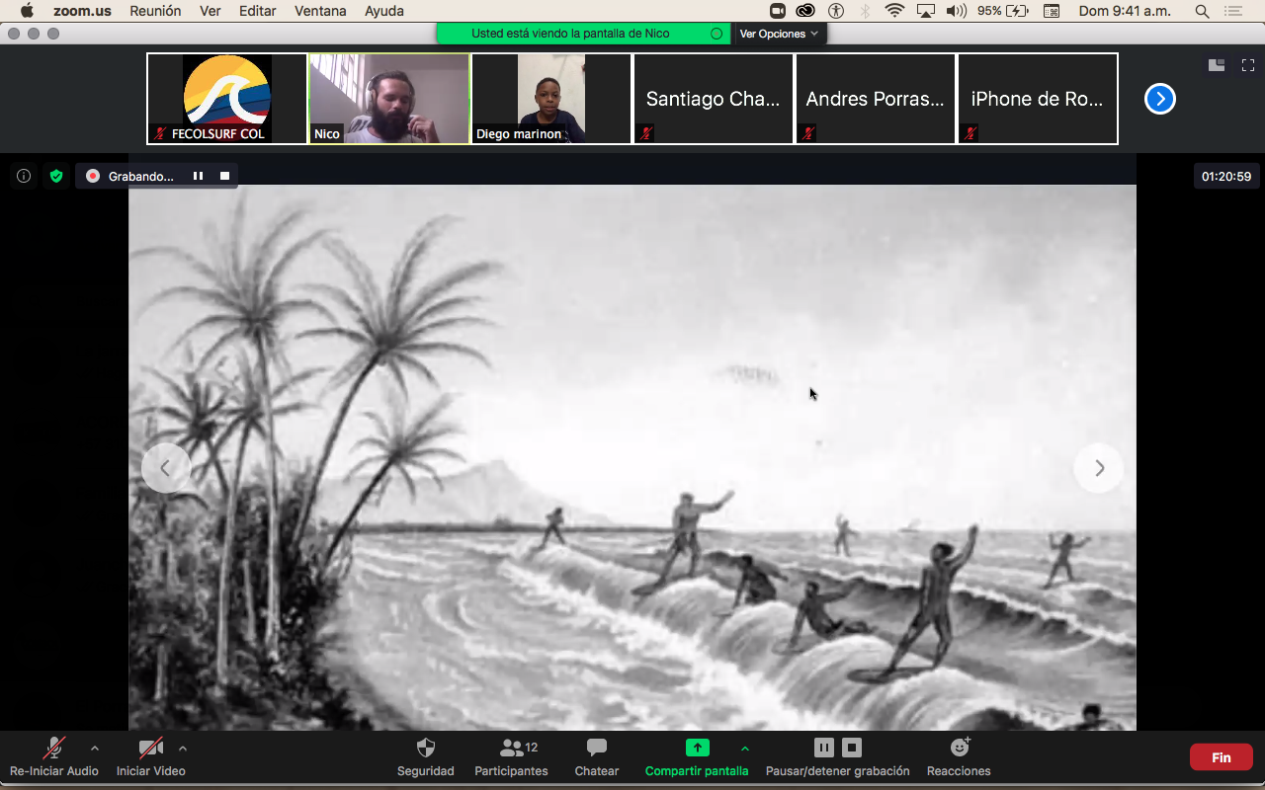1265x790 pixels.
Task: Open Spotlight search in menu bar
Action: (x=1202, y=11)
